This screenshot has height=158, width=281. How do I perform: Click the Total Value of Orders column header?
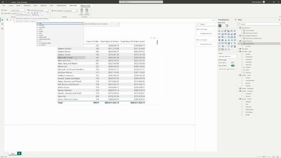point(109,41)
